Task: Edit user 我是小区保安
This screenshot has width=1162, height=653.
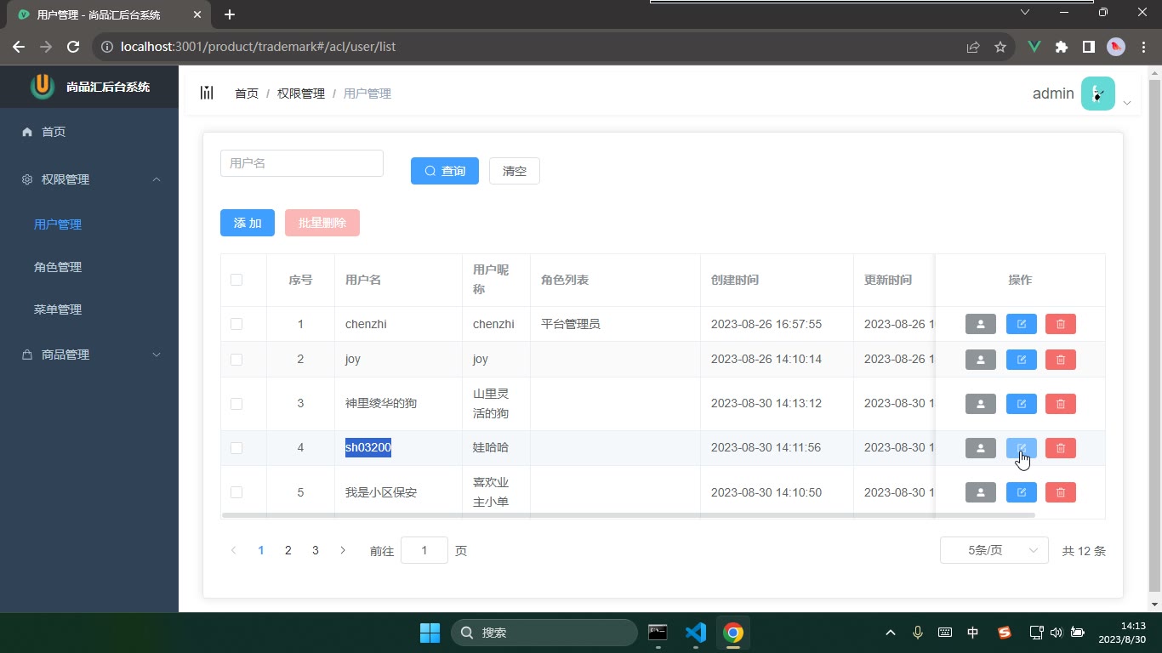Action: (x=1021, y=492)
